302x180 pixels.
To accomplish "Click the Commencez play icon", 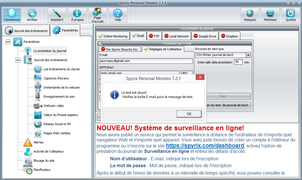I will point(12,13).
